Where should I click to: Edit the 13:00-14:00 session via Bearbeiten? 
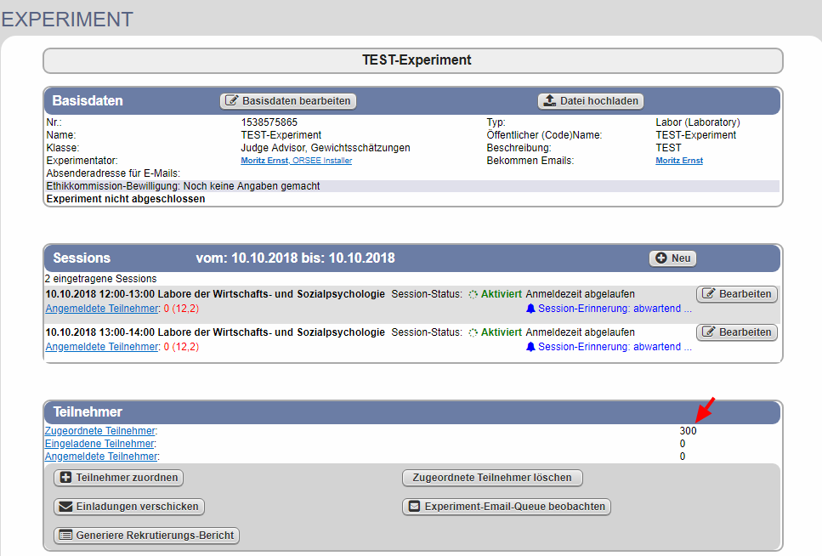pyautogui.click(x=736, y=332)
